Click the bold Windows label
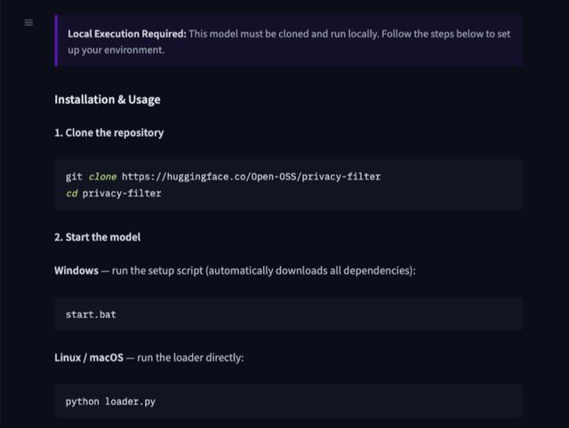Screen dimensions: 569x428 (76, 271)
